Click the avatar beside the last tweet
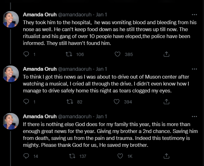This screenshot has height=166, width=204. click(11, 121)
